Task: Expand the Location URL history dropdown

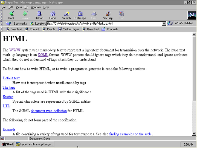Action: 164,24
